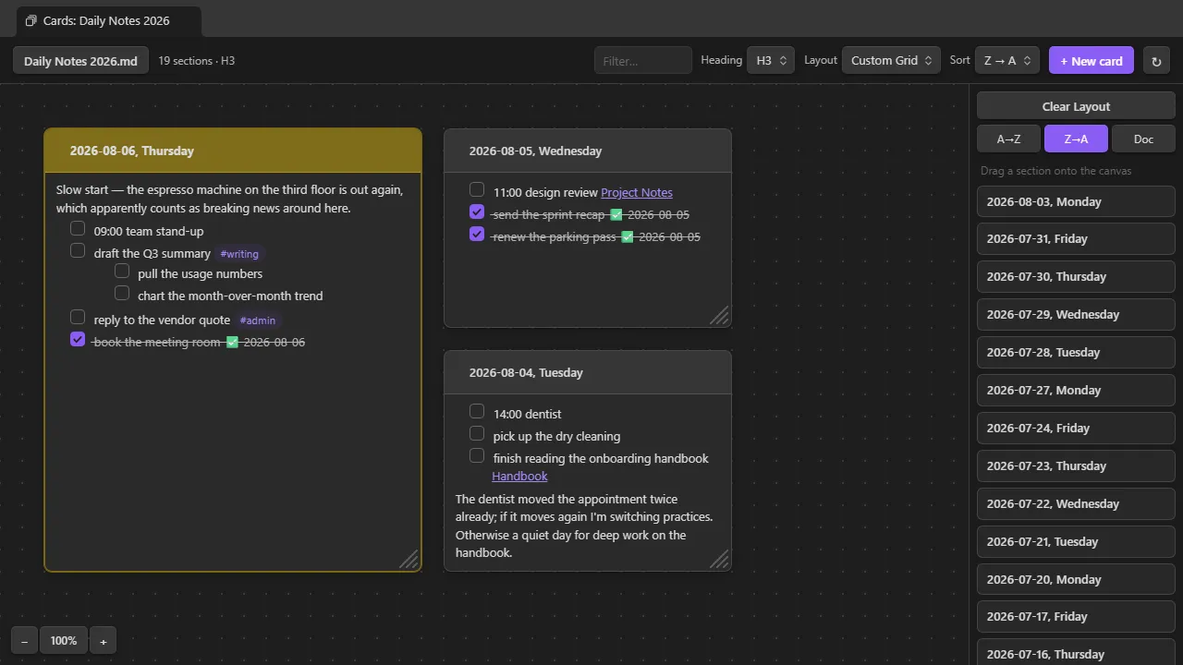
Task: Click sidebar section 2026-07-30, Thursday
Action: [x=1076, y=277]
